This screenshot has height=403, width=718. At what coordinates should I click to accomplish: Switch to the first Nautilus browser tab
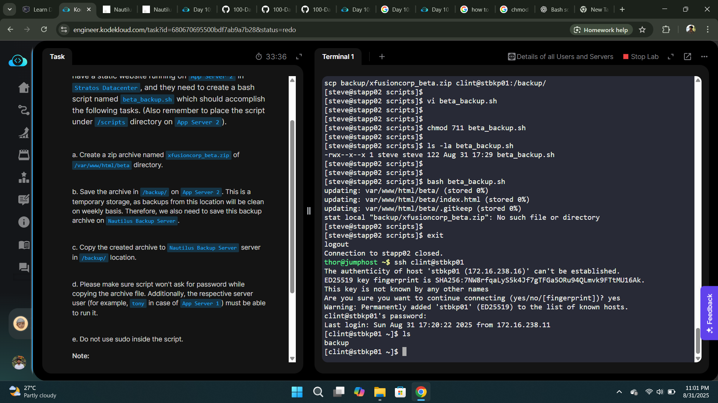117,9
